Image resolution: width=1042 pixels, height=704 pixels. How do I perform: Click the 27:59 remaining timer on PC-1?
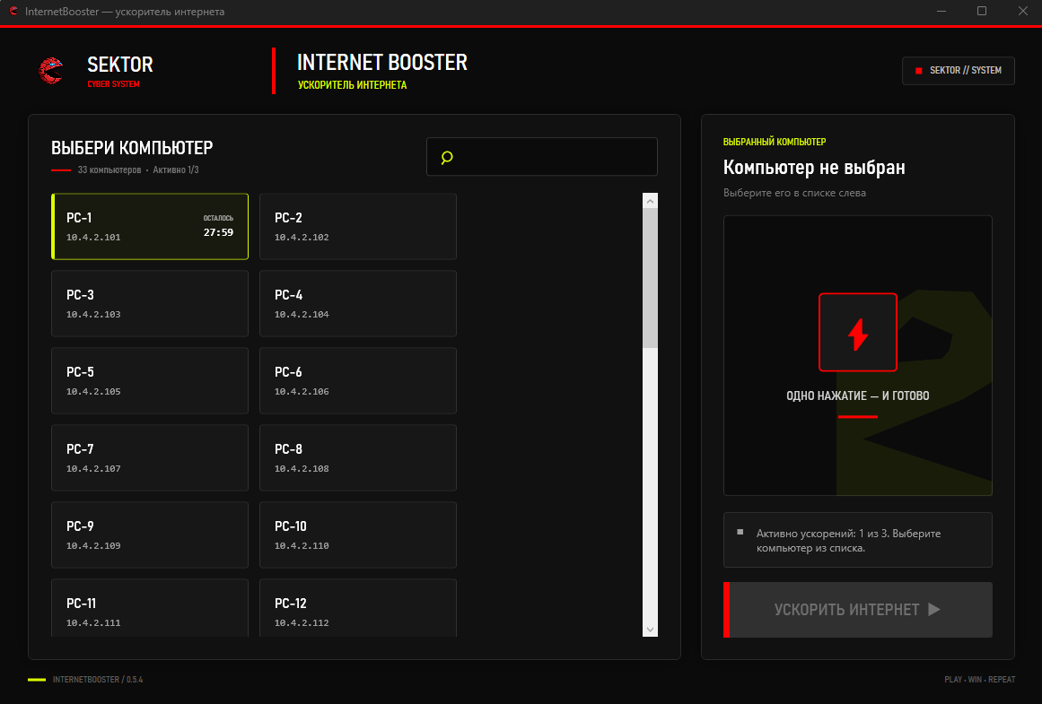[218, 232]
